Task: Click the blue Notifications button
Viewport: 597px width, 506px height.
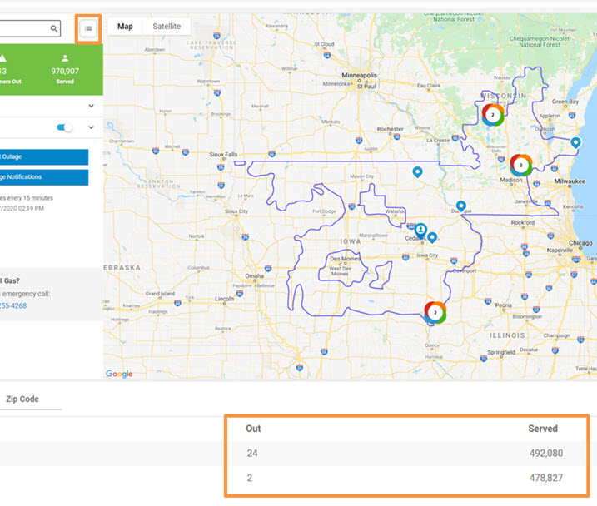Action: point(44,177)
